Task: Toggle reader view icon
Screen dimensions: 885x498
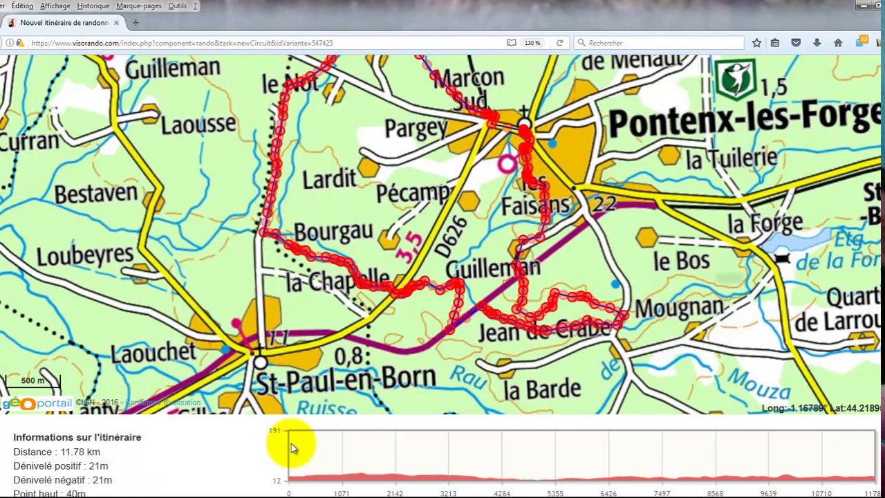Action: click(x=511, y=43)
